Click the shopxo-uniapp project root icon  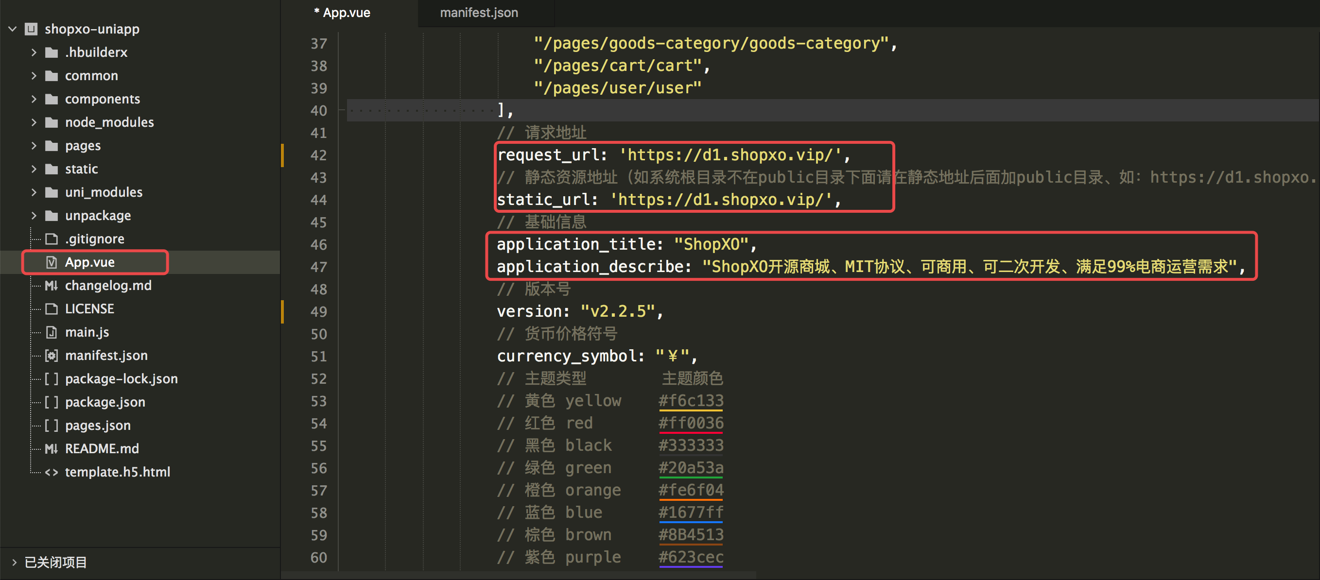[31, 29]
